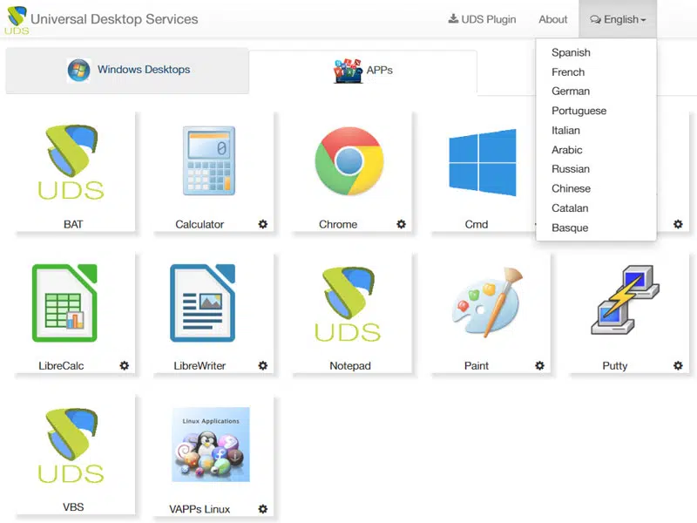Click the VAPPs Linux label text

click(200, 509)
